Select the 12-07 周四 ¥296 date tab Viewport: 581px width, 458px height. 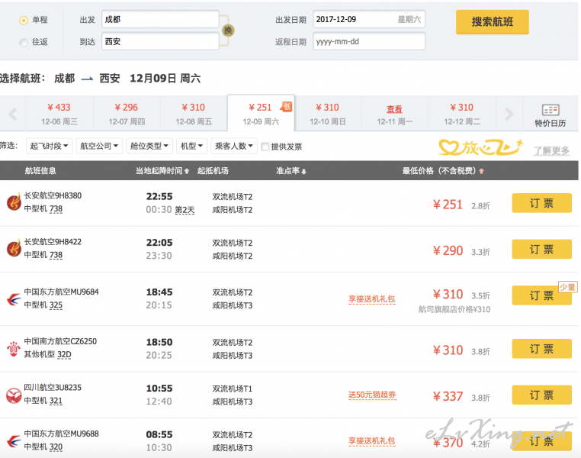coord(127,114)
